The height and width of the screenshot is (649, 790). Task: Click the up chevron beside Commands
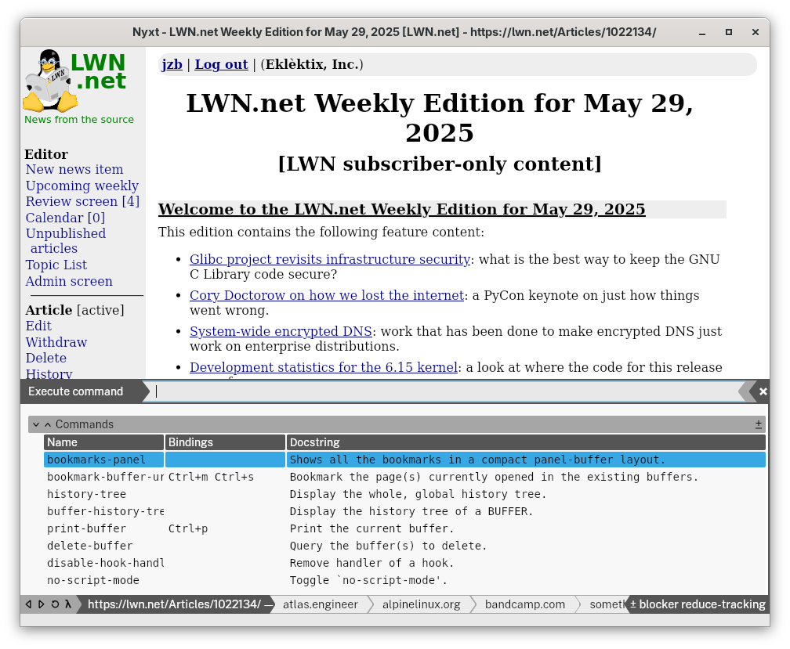click(x=47, y=424)
